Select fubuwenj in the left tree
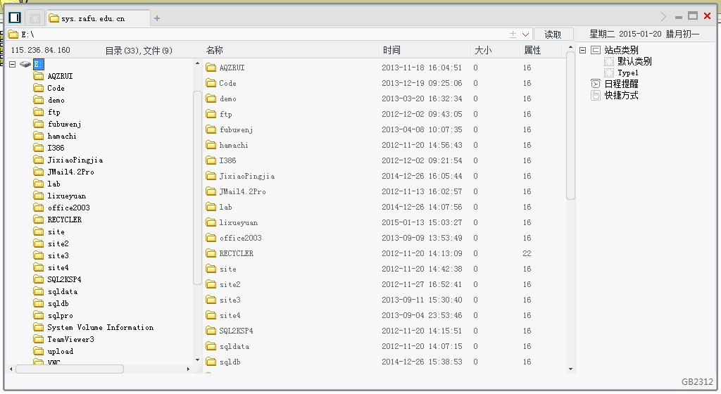The image size is (721, 394). coord(64,124)
